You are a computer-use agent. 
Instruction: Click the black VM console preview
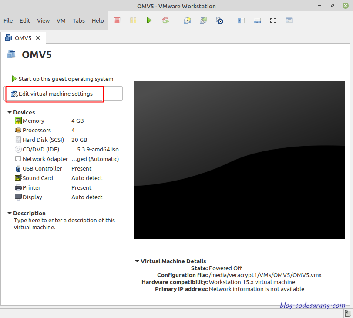coord(239,160)
